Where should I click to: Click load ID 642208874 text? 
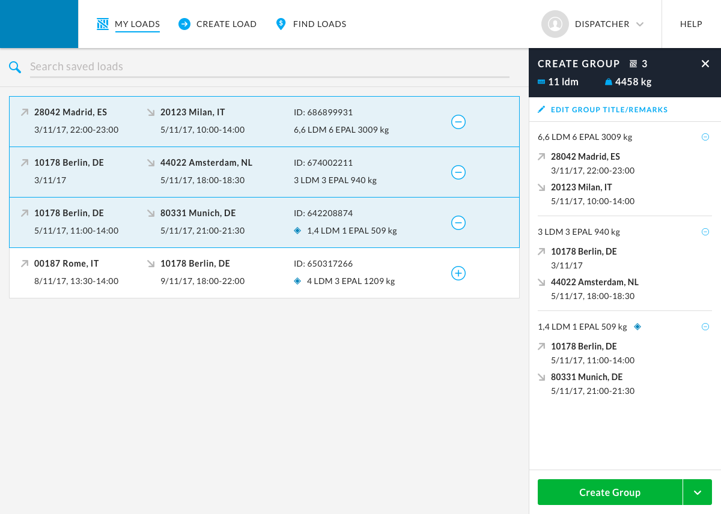pos(323,213)
